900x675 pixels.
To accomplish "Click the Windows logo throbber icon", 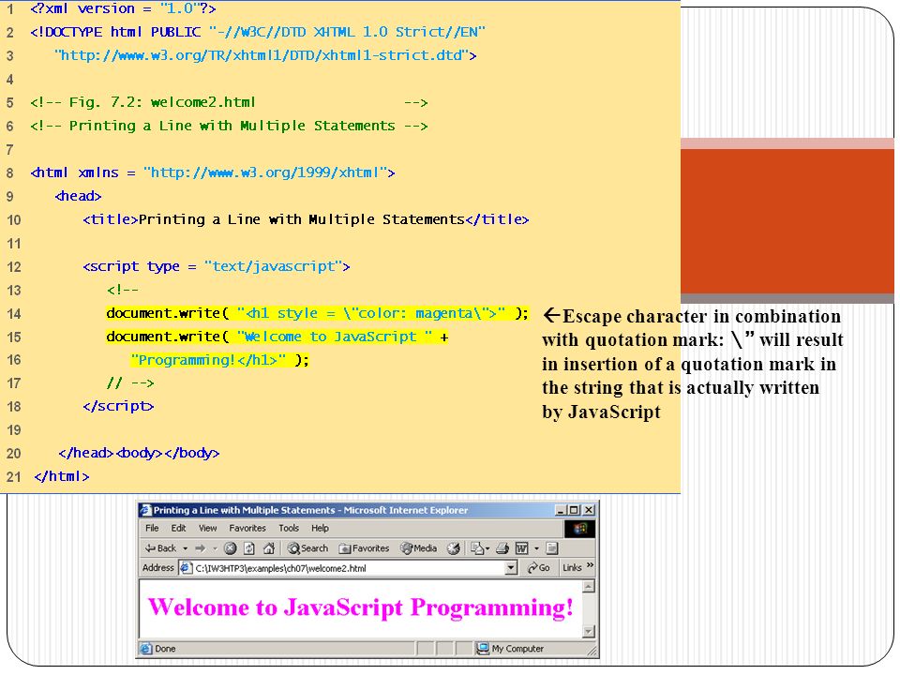I will coord(579,529).
